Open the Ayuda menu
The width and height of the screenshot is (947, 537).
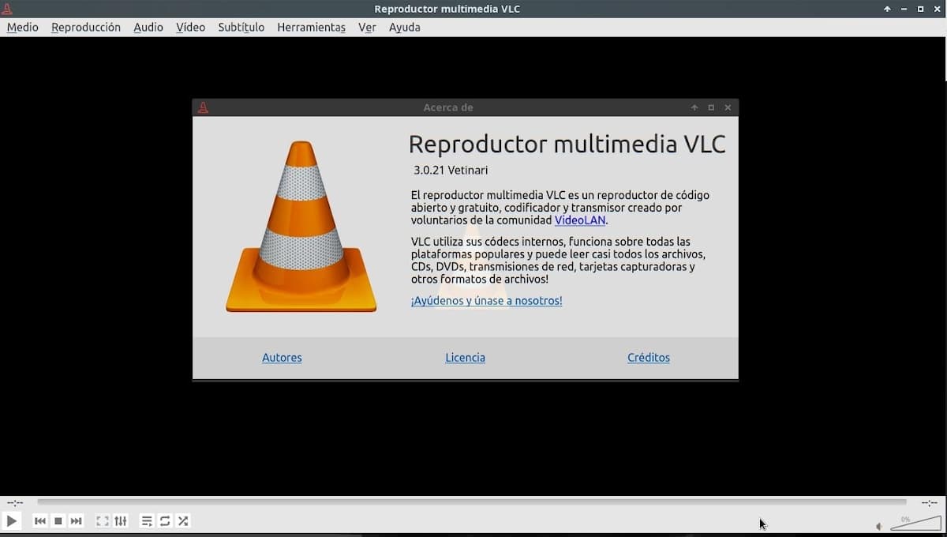[405, 27]
